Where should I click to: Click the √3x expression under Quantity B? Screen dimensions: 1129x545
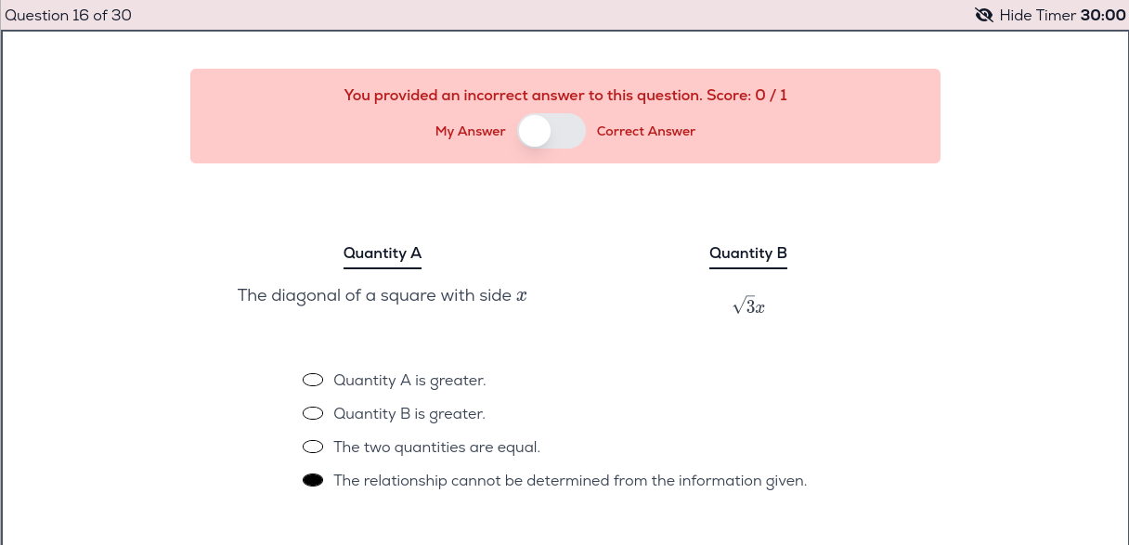tap(748, 307)
